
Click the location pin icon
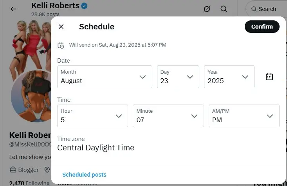47,170
